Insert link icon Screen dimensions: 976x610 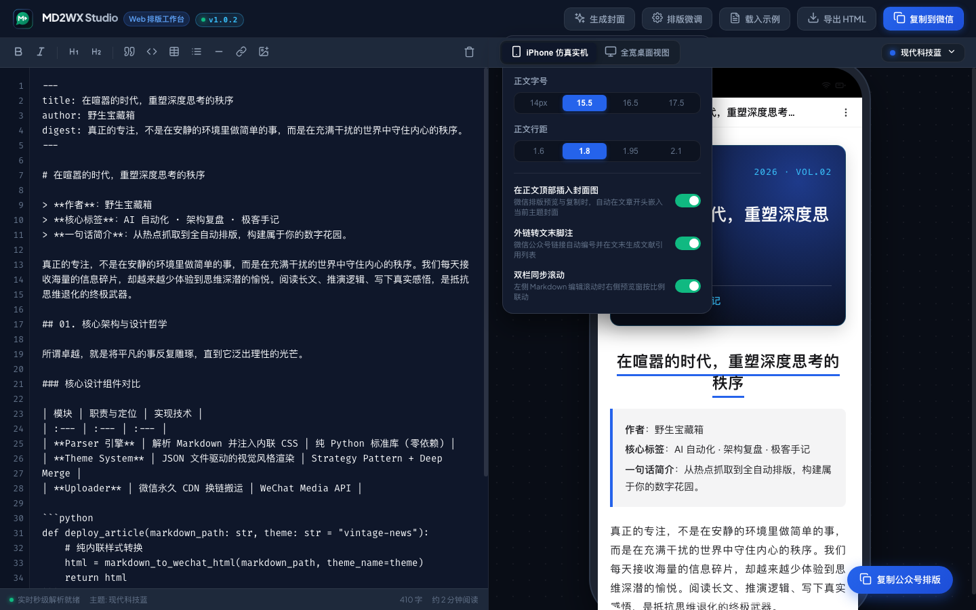[x=241, y=52]
